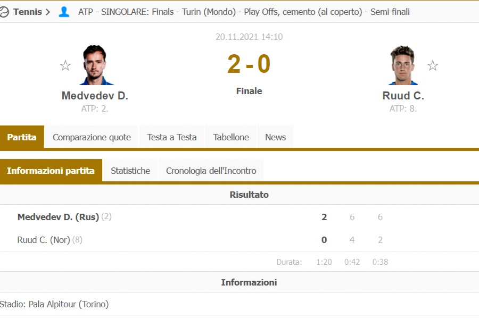This screenshot has height=319, width=479.
Task: Toggle favorite star next to Ruud
Action: click(433, 66)
